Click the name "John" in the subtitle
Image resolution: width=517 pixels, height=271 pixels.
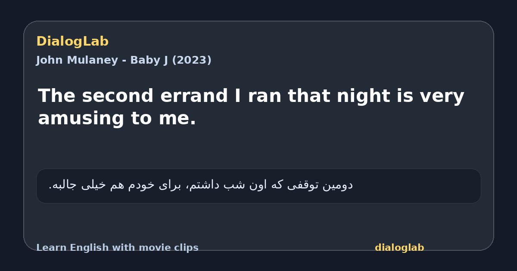click(49, 60)
